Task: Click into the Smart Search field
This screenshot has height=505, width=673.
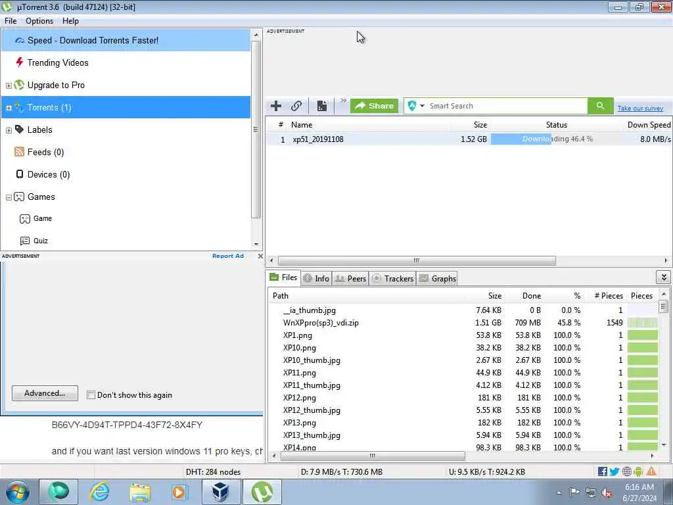Action: (507, 106)
